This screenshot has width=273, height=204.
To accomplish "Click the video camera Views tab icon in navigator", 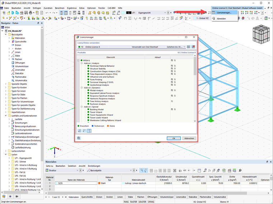I will (x=17, y=196).
